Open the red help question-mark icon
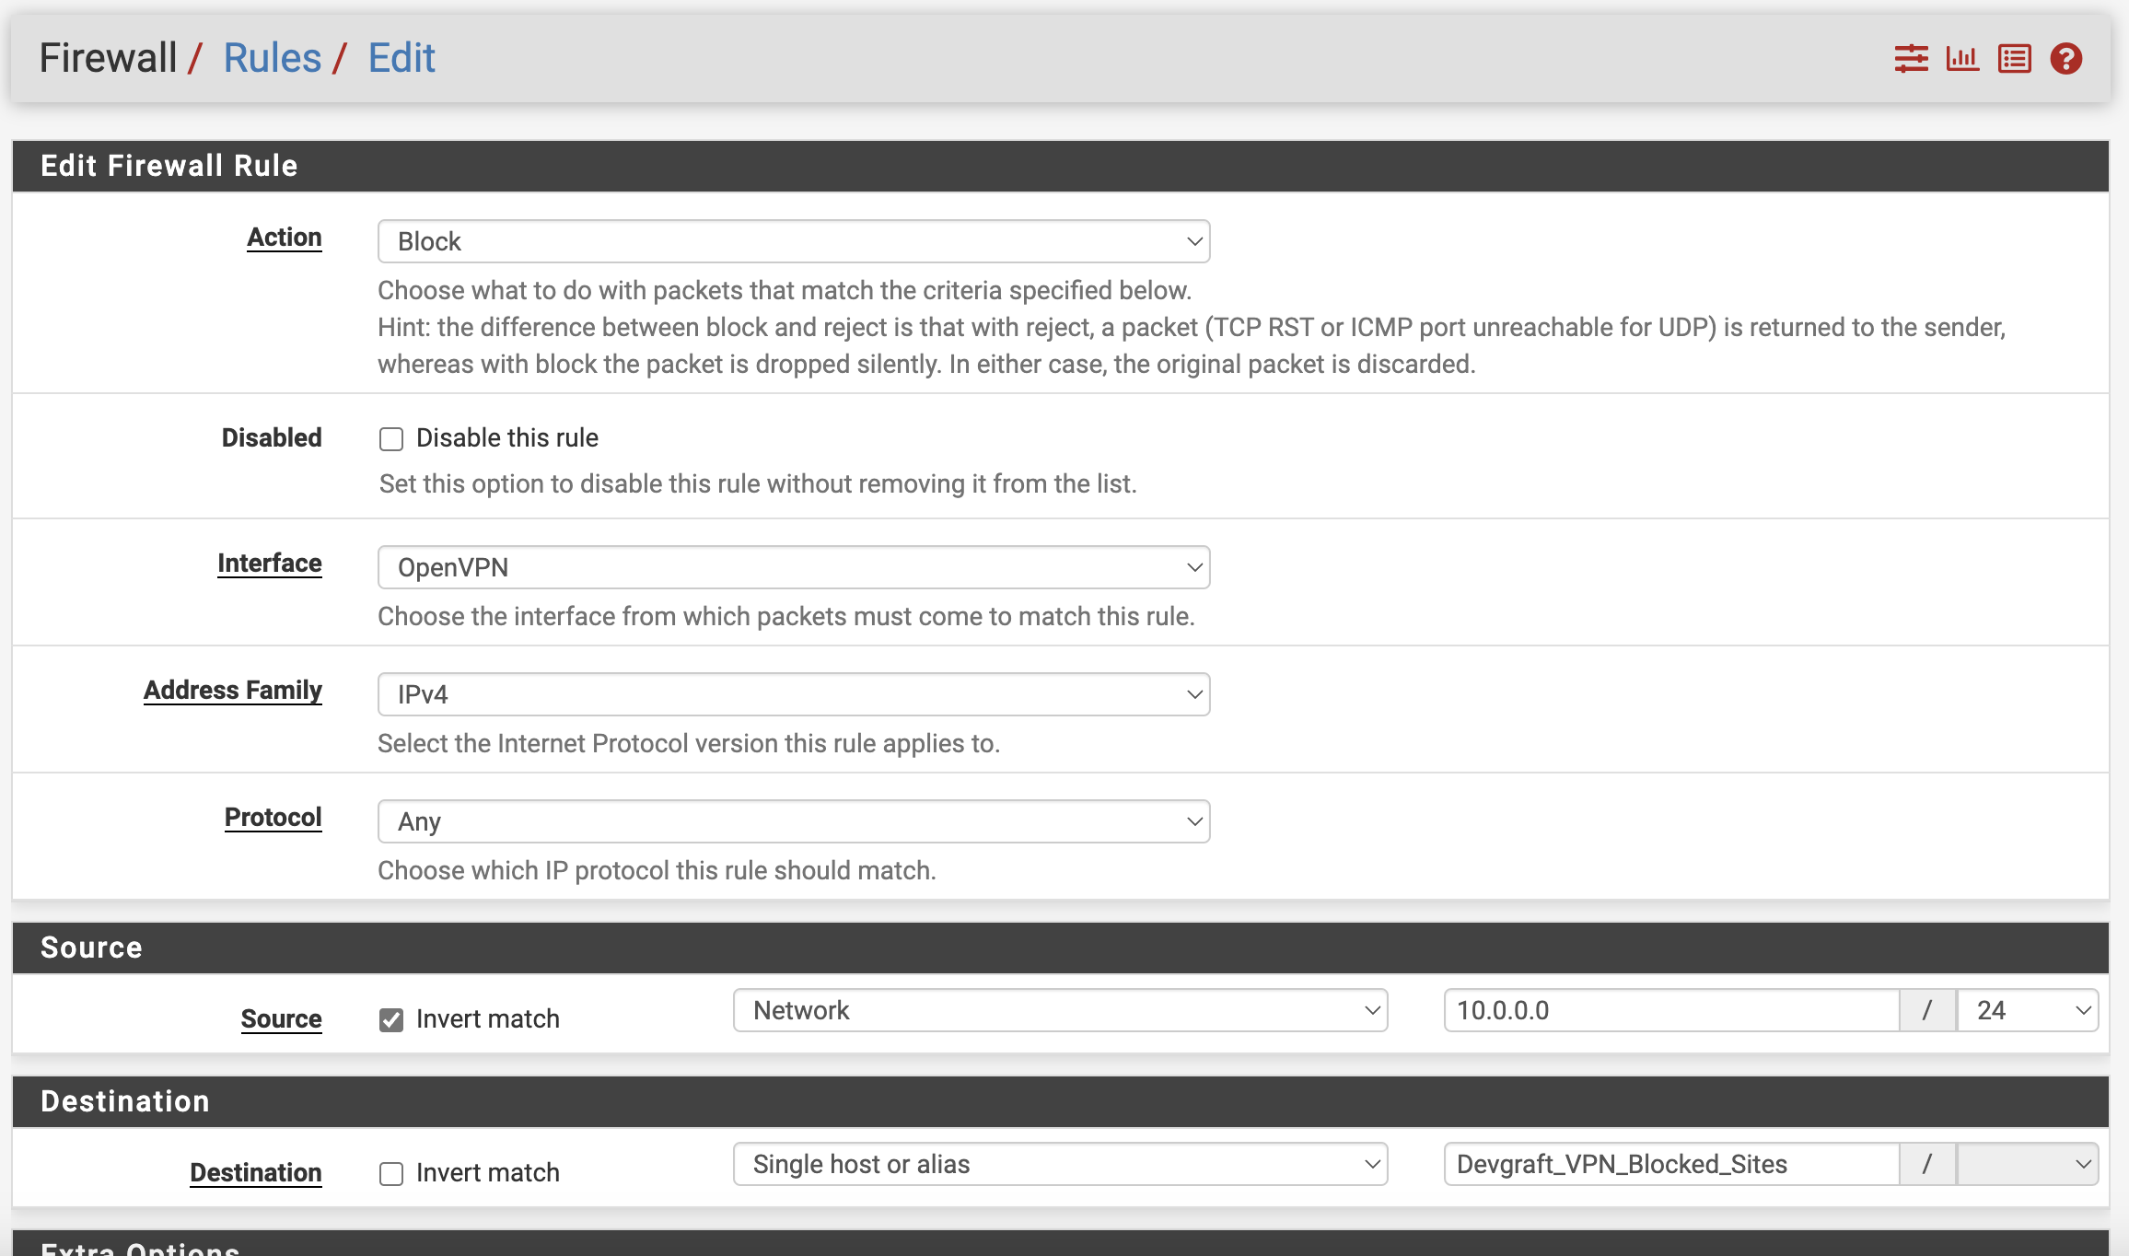Image resolution: width=2129 pixels, height=1256 pixels. [2065, 59]
